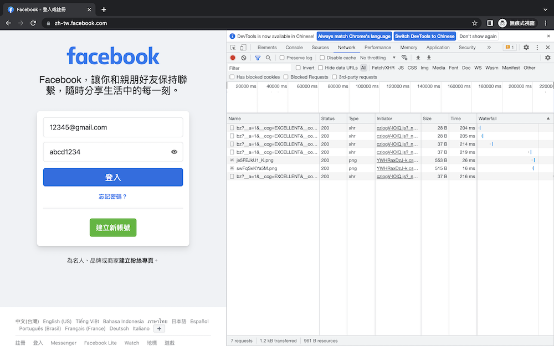The width and height of the screenshot is (554, 346).
Task: Open the 忘記密碼 forgot password link
Action: coord(112,197)
